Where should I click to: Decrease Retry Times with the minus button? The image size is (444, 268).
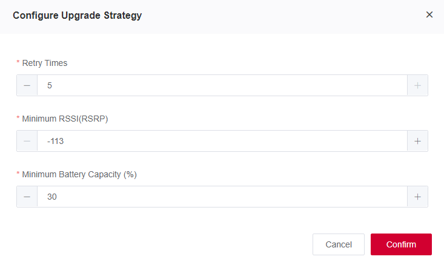coord(27,85)
